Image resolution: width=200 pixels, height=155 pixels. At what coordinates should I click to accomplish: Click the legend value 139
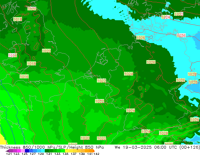(x=82, y=154)
